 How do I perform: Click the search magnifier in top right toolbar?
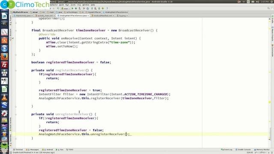point(268,9)
